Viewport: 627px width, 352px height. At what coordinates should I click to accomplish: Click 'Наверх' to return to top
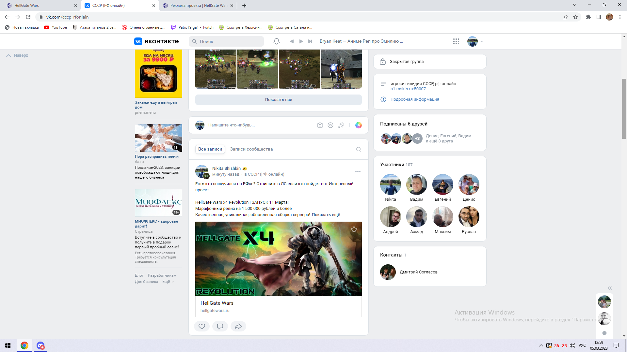click(x=17, y=55)
